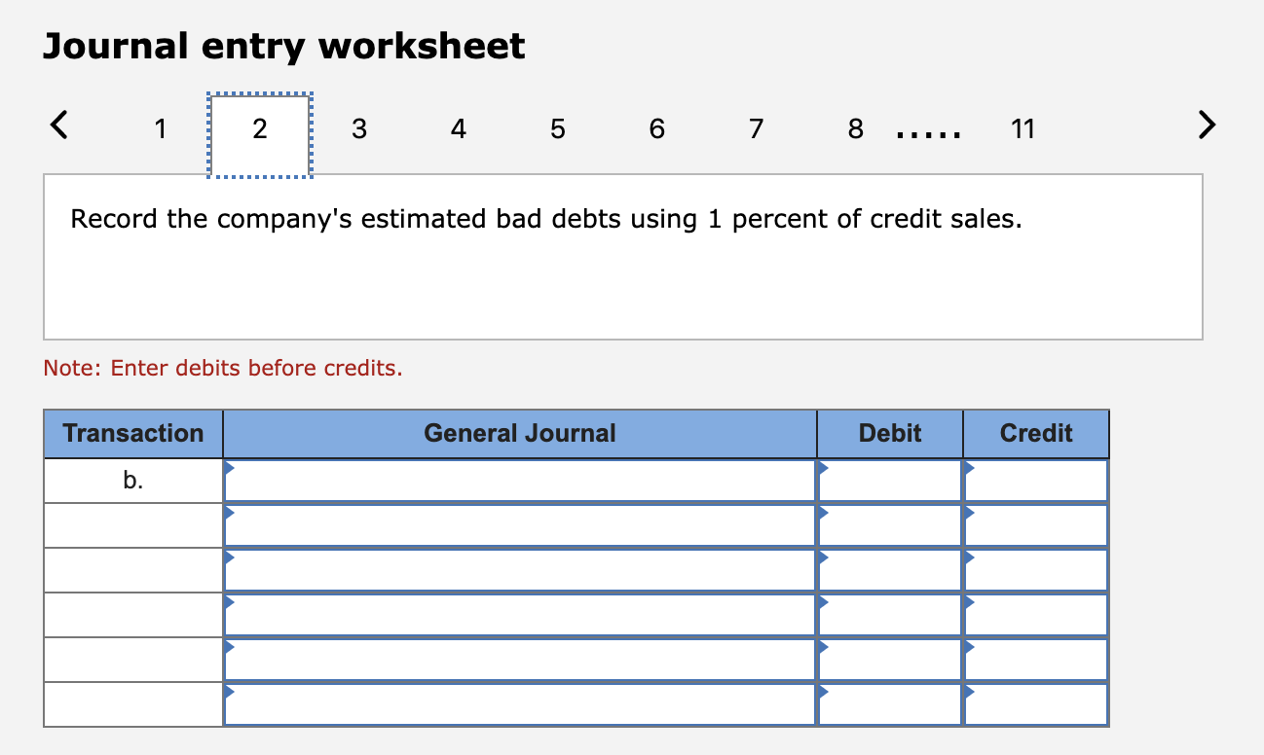This screenshot has height=755, width=1264.
Task: Click the Credit dropdown marker in the last row
Action: point(968,690)
